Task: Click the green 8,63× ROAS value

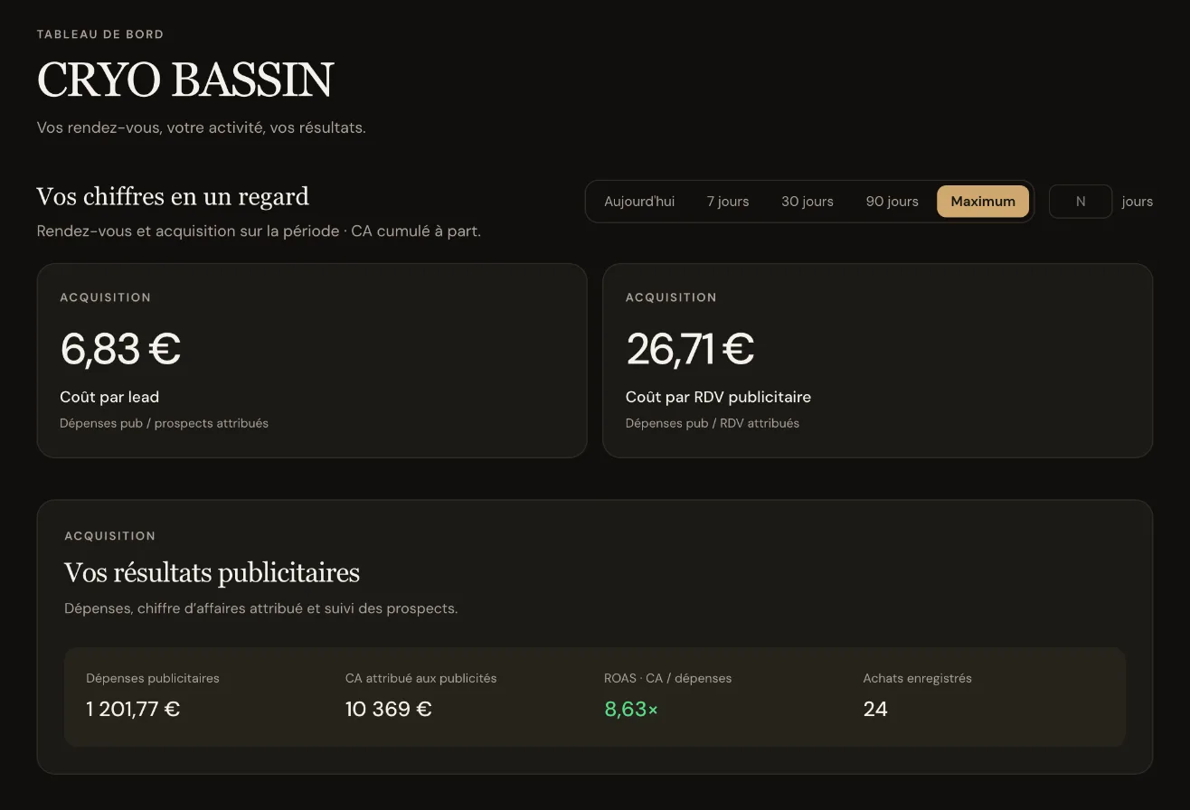Action: pos(631,710)
